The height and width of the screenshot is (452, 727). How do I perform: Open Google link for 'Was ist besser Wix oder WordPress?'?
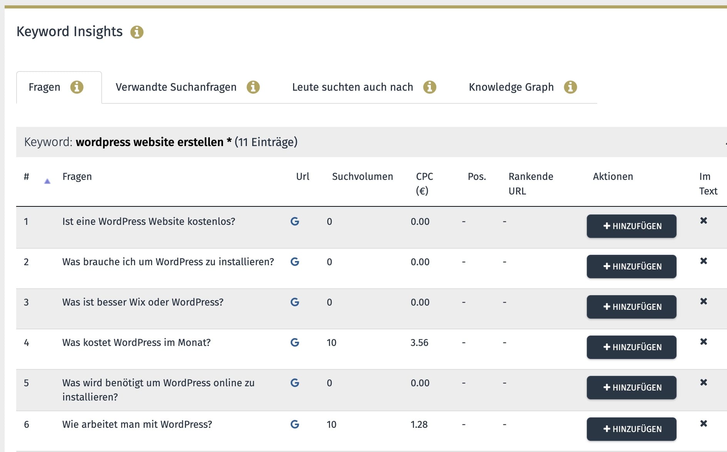[295, 302]
